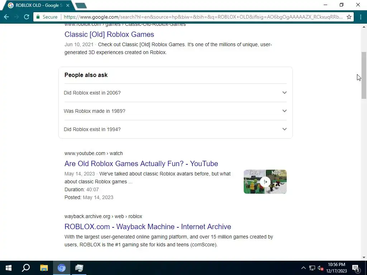Click the 'Posted: May 14, 2023' text
This screenshot has width=367, height=275.
pyautogui.click(x=89, y=197)
